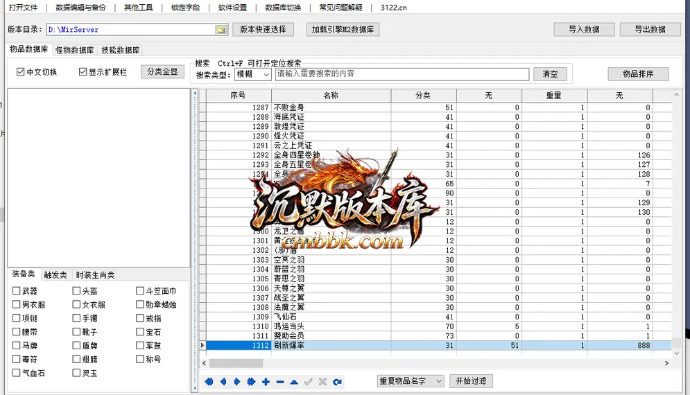Viewport: 690px width, 395px height.
Task: Check the 勋章蜡烛 filter
Action: 140,304
